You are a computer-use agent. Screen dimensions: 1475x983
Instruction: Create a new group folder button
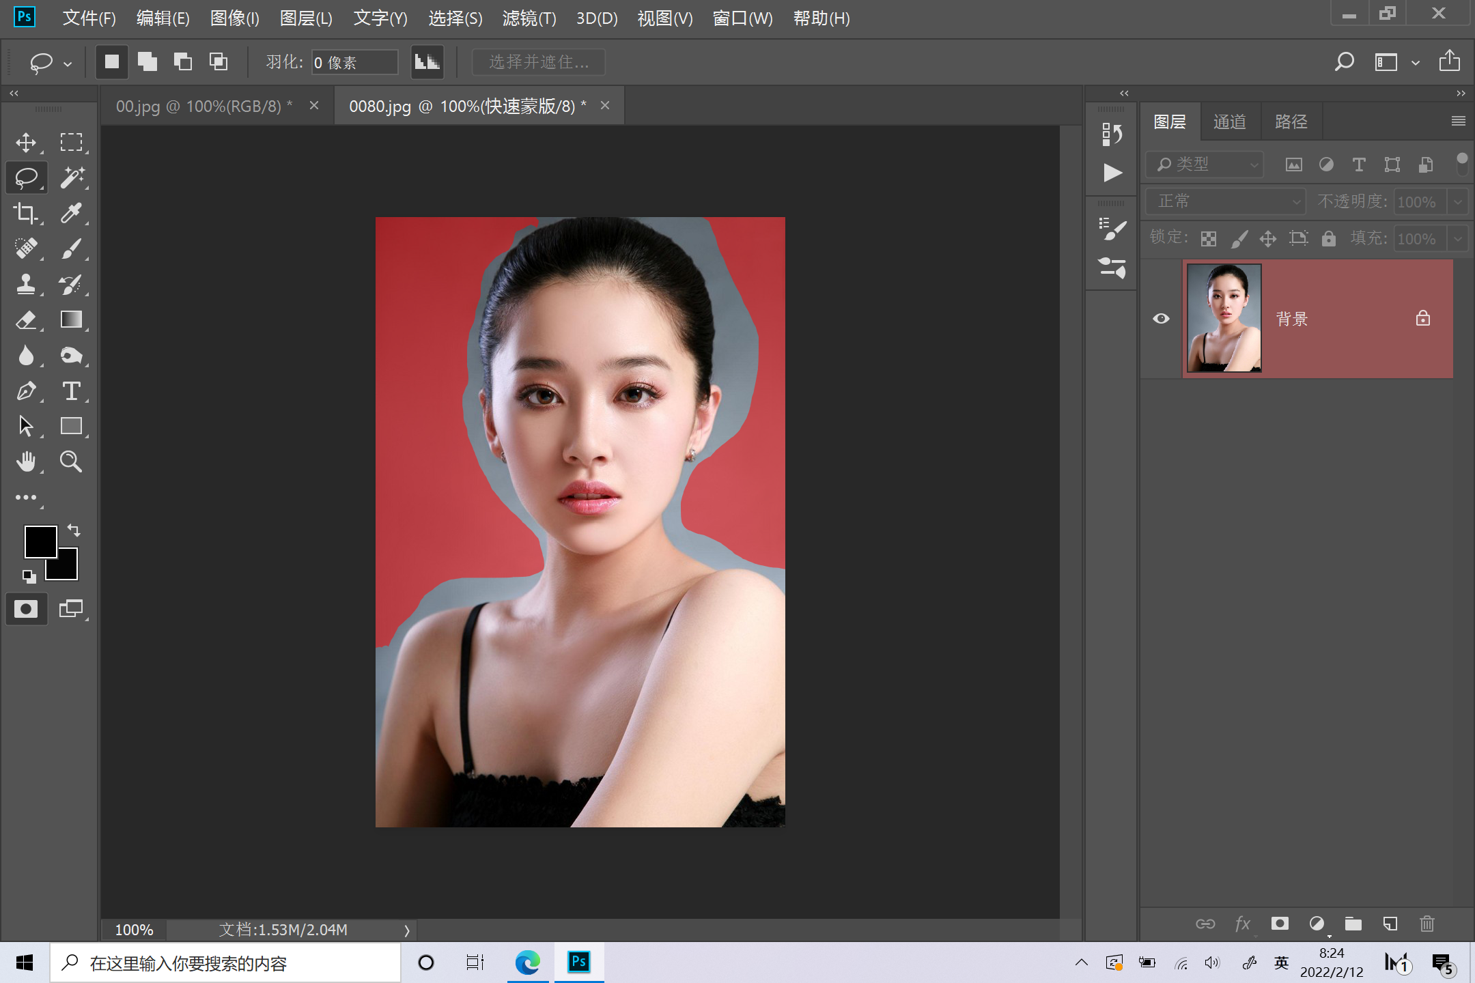1353,924
